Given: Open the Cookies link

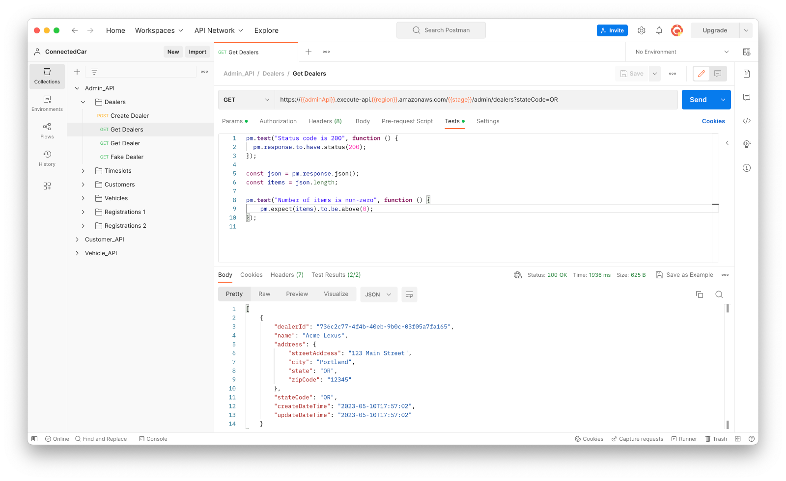Looking at the screenshot, I should point(713,121).
